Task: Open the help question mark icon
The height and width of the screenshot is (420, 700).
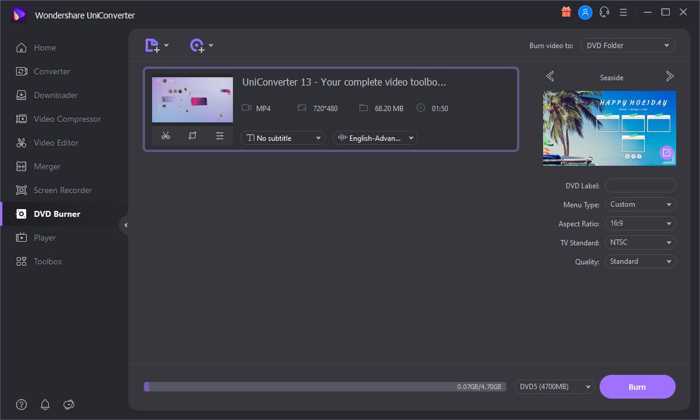Action: pos(21,405)
